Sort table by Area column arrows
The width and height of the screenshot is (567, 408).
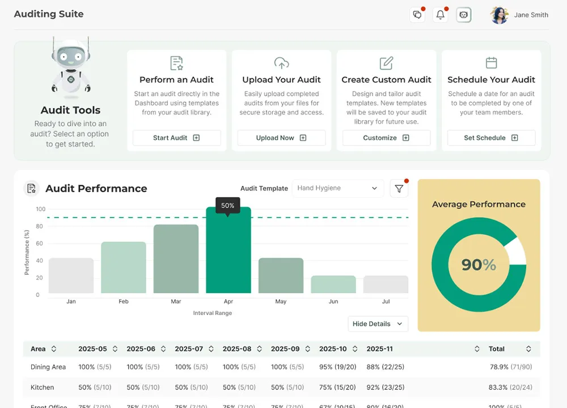54,348
